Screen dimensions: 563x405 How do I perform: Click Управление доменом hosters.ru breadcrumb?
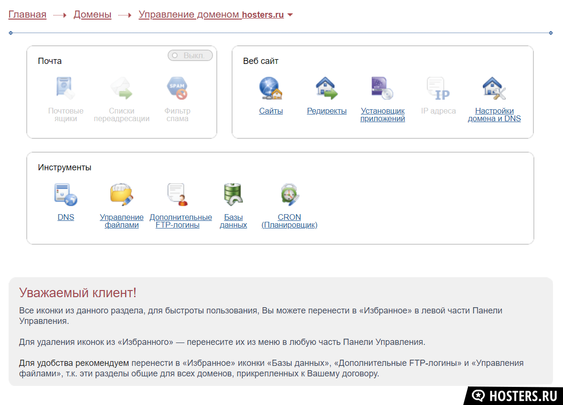211,15
